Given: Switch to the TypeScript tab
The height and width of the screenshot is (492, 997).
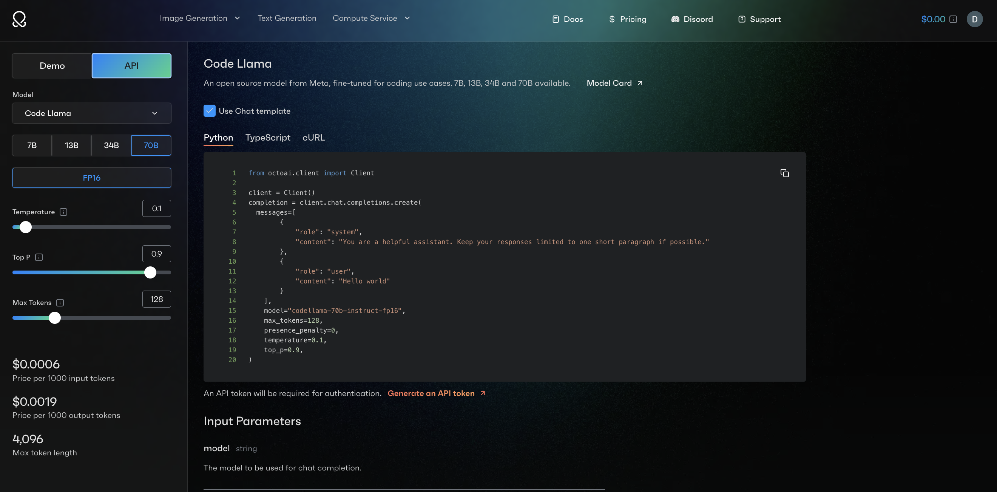Looking at the screenshot, I should [268, 138].
